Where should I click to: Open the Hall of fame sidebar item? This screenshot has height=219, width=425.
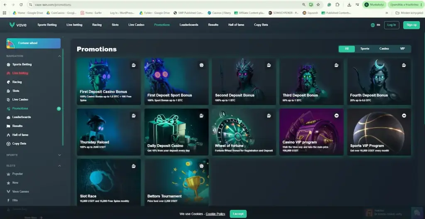[20, 135]
